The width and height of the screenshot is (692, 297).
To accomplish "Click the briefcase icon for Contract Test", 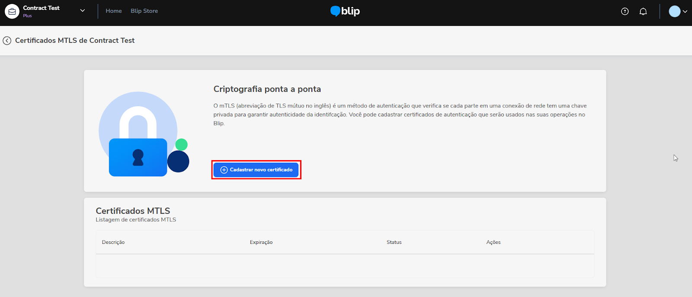I will 12,12.
